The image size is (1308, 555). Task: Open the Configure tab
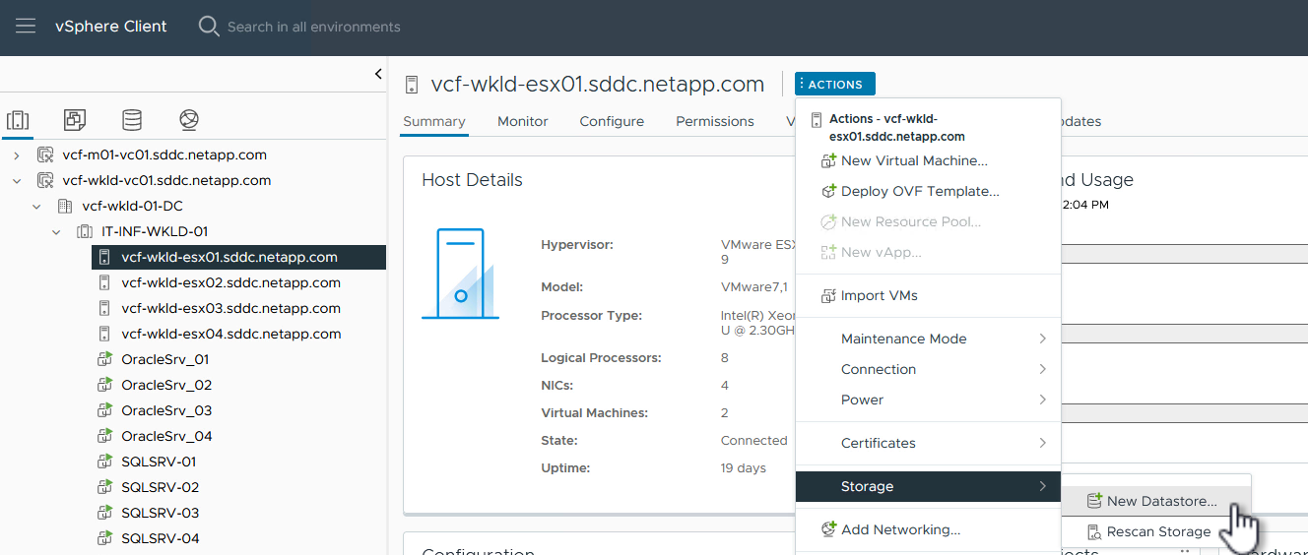tap(612, 121)
